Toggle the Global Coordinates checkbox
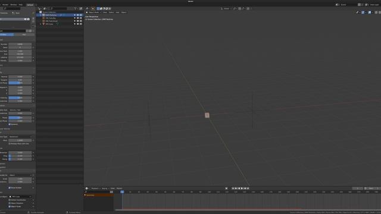Viewport: 381px width, 214px height. click(x=10, y=200)
